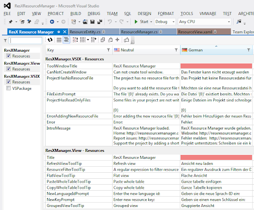Click the red empty German cell for Title
The height and width of the screenshot is (210, 254).
coord(216,157)
